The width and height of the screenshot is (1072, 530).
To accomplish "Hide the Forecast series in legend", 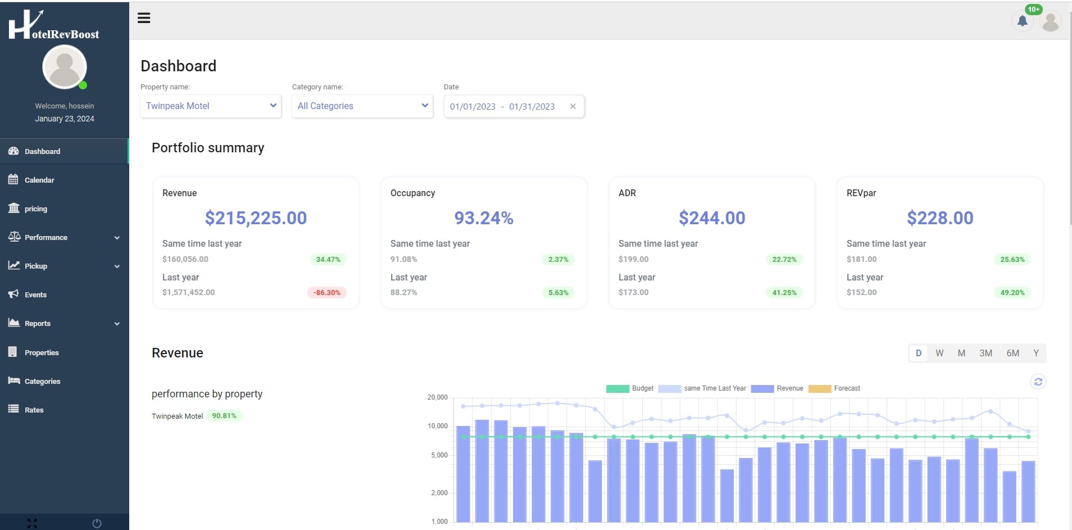I will point(834,388).
